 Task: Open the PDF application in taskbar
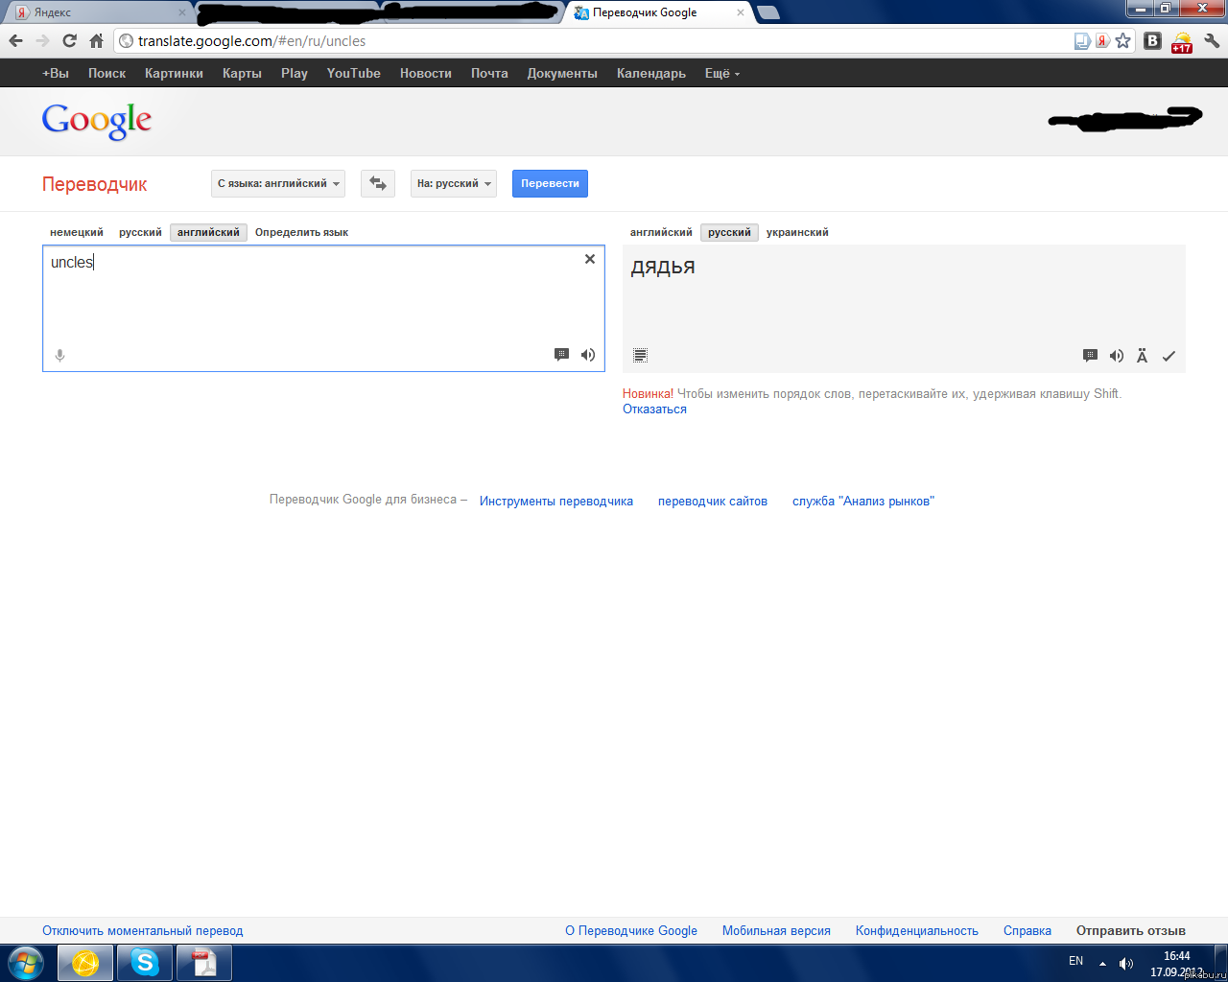click(204, 962)
